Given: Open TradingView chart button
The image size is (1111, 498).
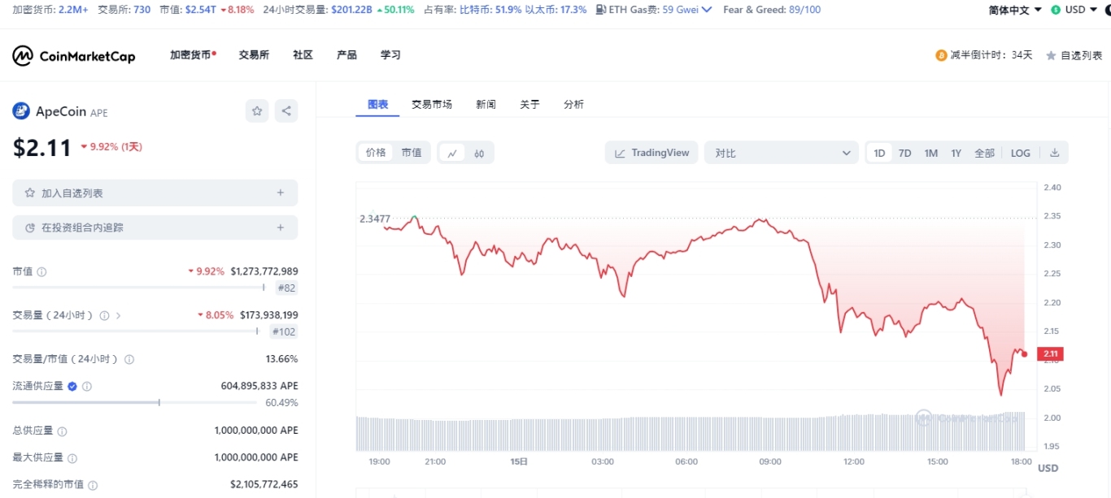Looking at the screenshot, I should click(651, 153).
